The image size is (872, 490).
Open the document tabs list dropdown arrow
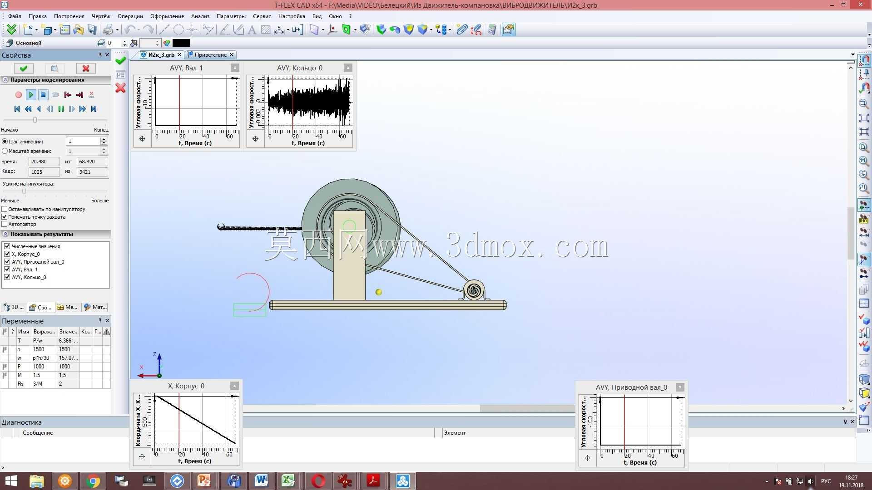click(x=852, y=55)
